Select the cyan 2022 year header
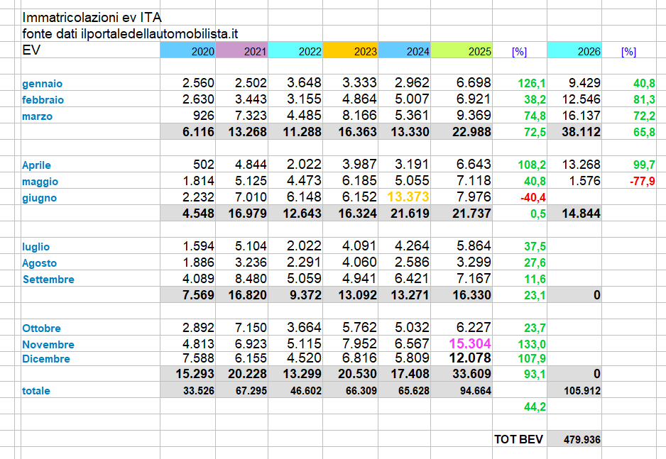 tap(295, 50)
